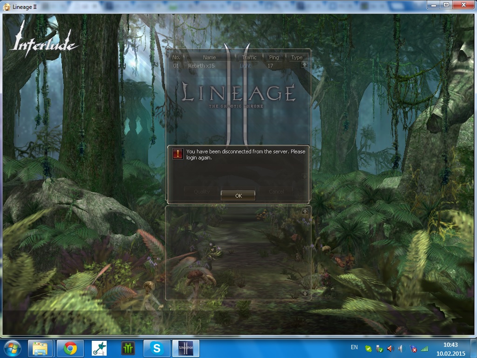Click the Lineage II title bar icon
Viewport: 477px width, 358px height.
(7, 7)
